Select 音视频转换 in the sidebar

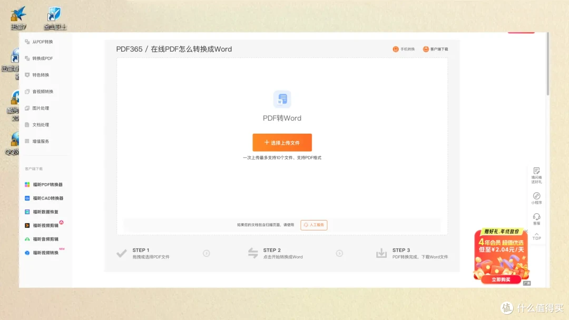pos(43,92)
